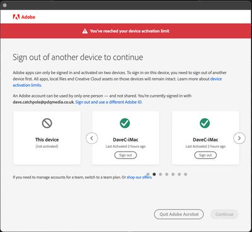Screen dimensions: 252x232
Task: Open the shop our offers link
Action: [139, 177]
